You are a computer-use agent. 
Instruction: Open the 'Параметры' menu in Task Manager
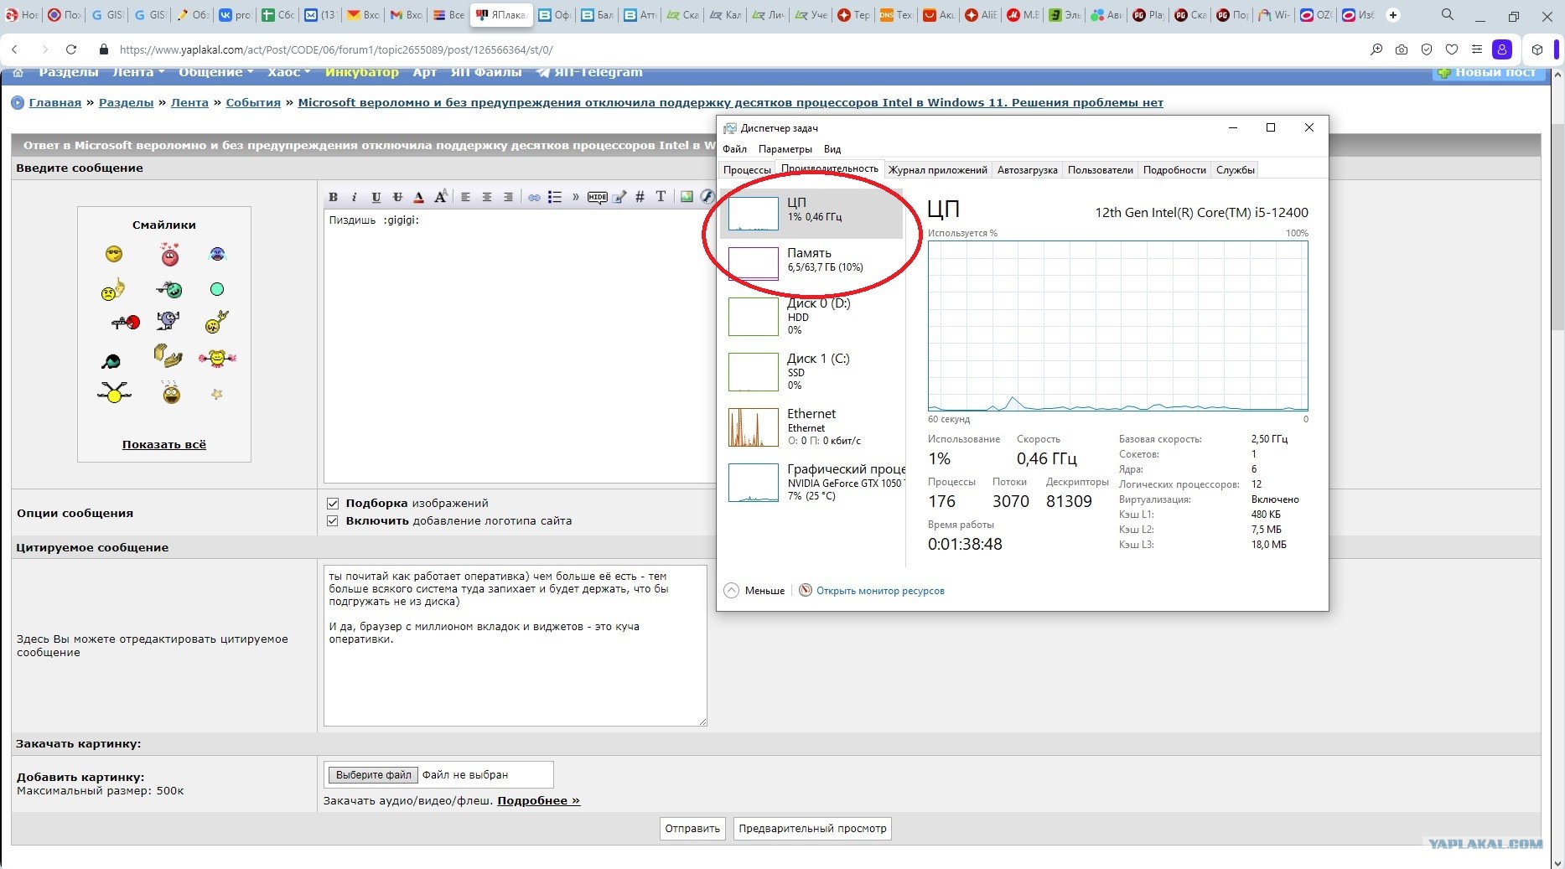tap(785, 149)
